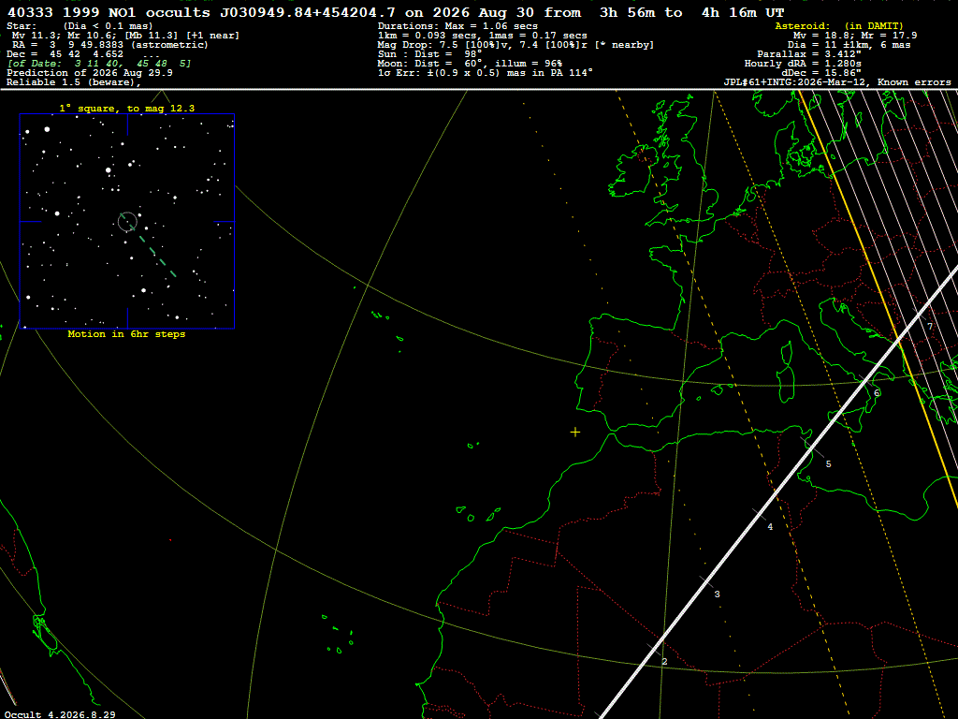Click the green 'of Date' coordinates line

click(x=99, y=64)
